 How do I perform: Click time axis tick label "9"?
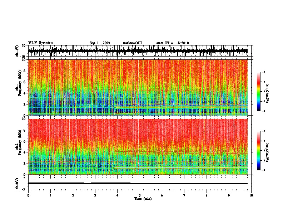229,195
